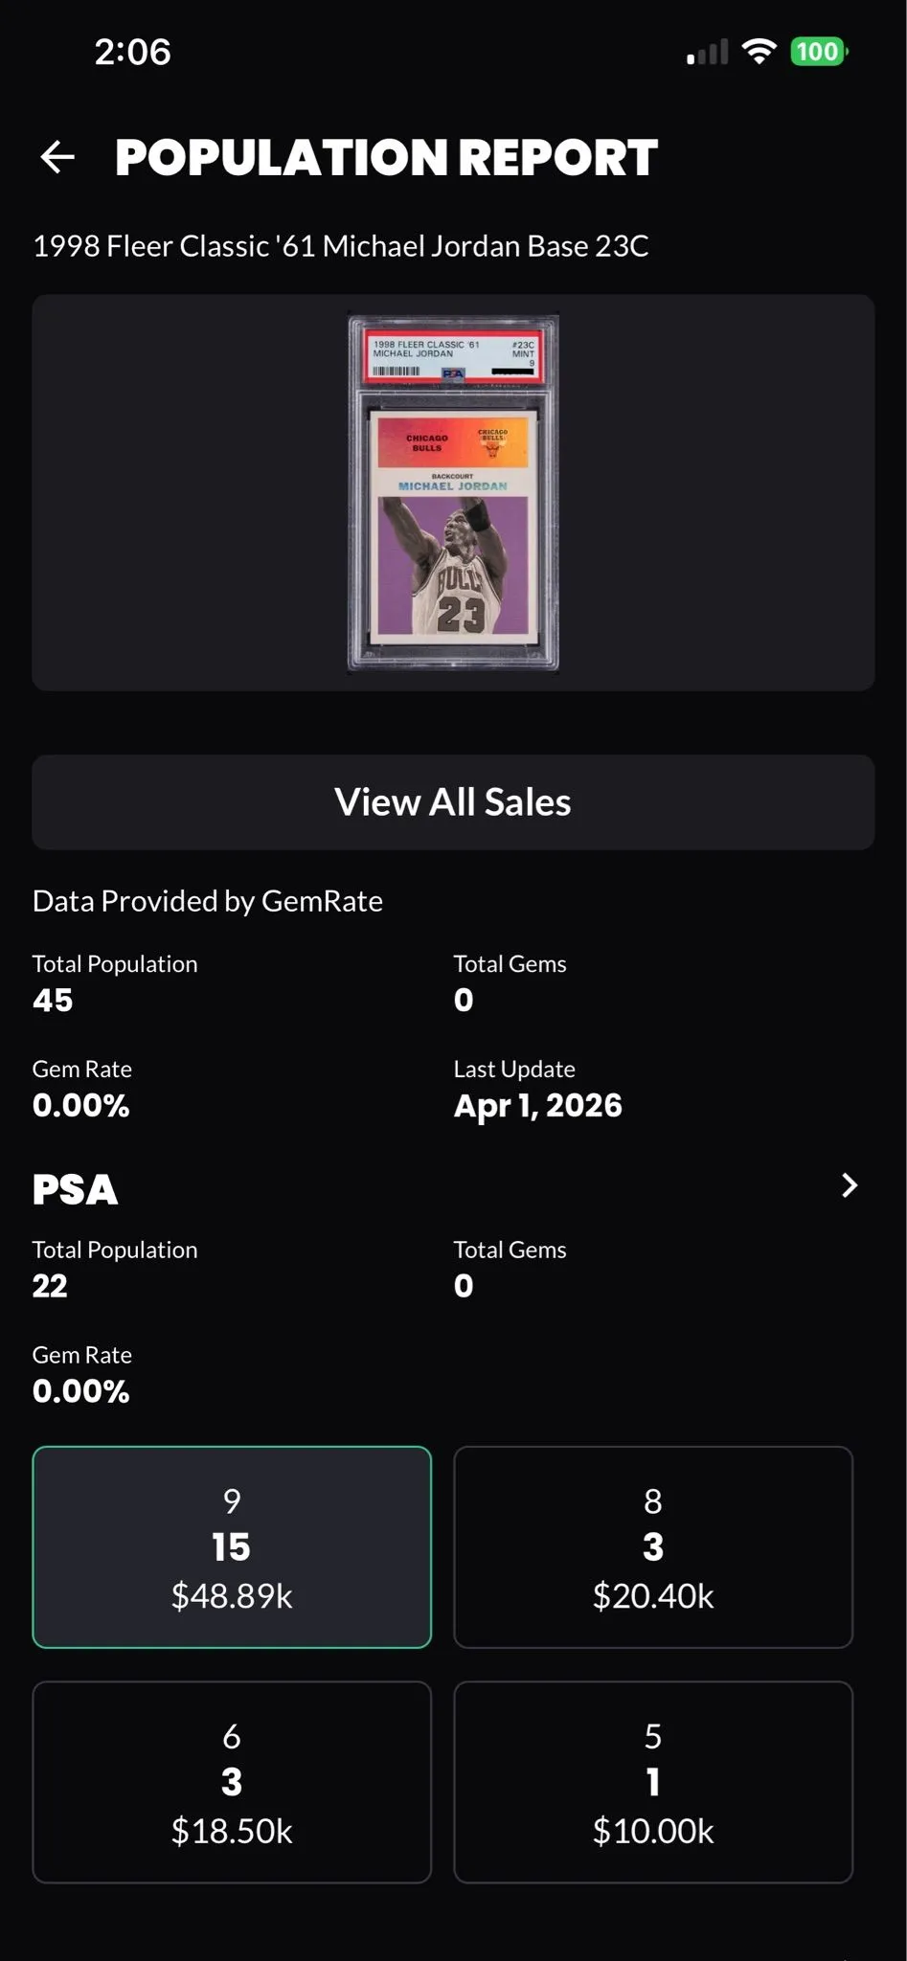Screen dimensions: 907x1961
Task: Open the graded Michael Jordan card image
Action: 453,492
